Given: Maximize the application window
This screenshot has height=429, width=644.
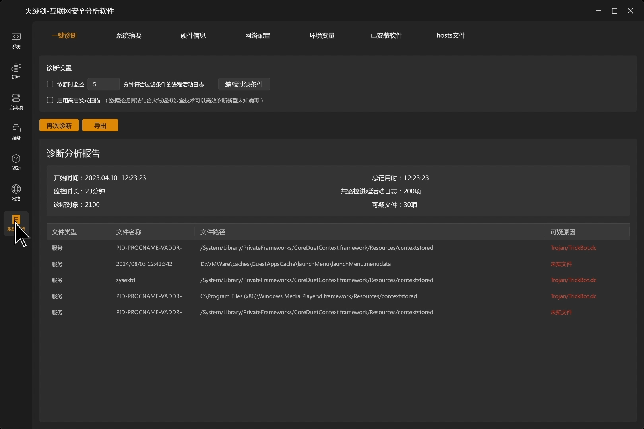Looking at the screenshot, I should (x=614, y=11).
